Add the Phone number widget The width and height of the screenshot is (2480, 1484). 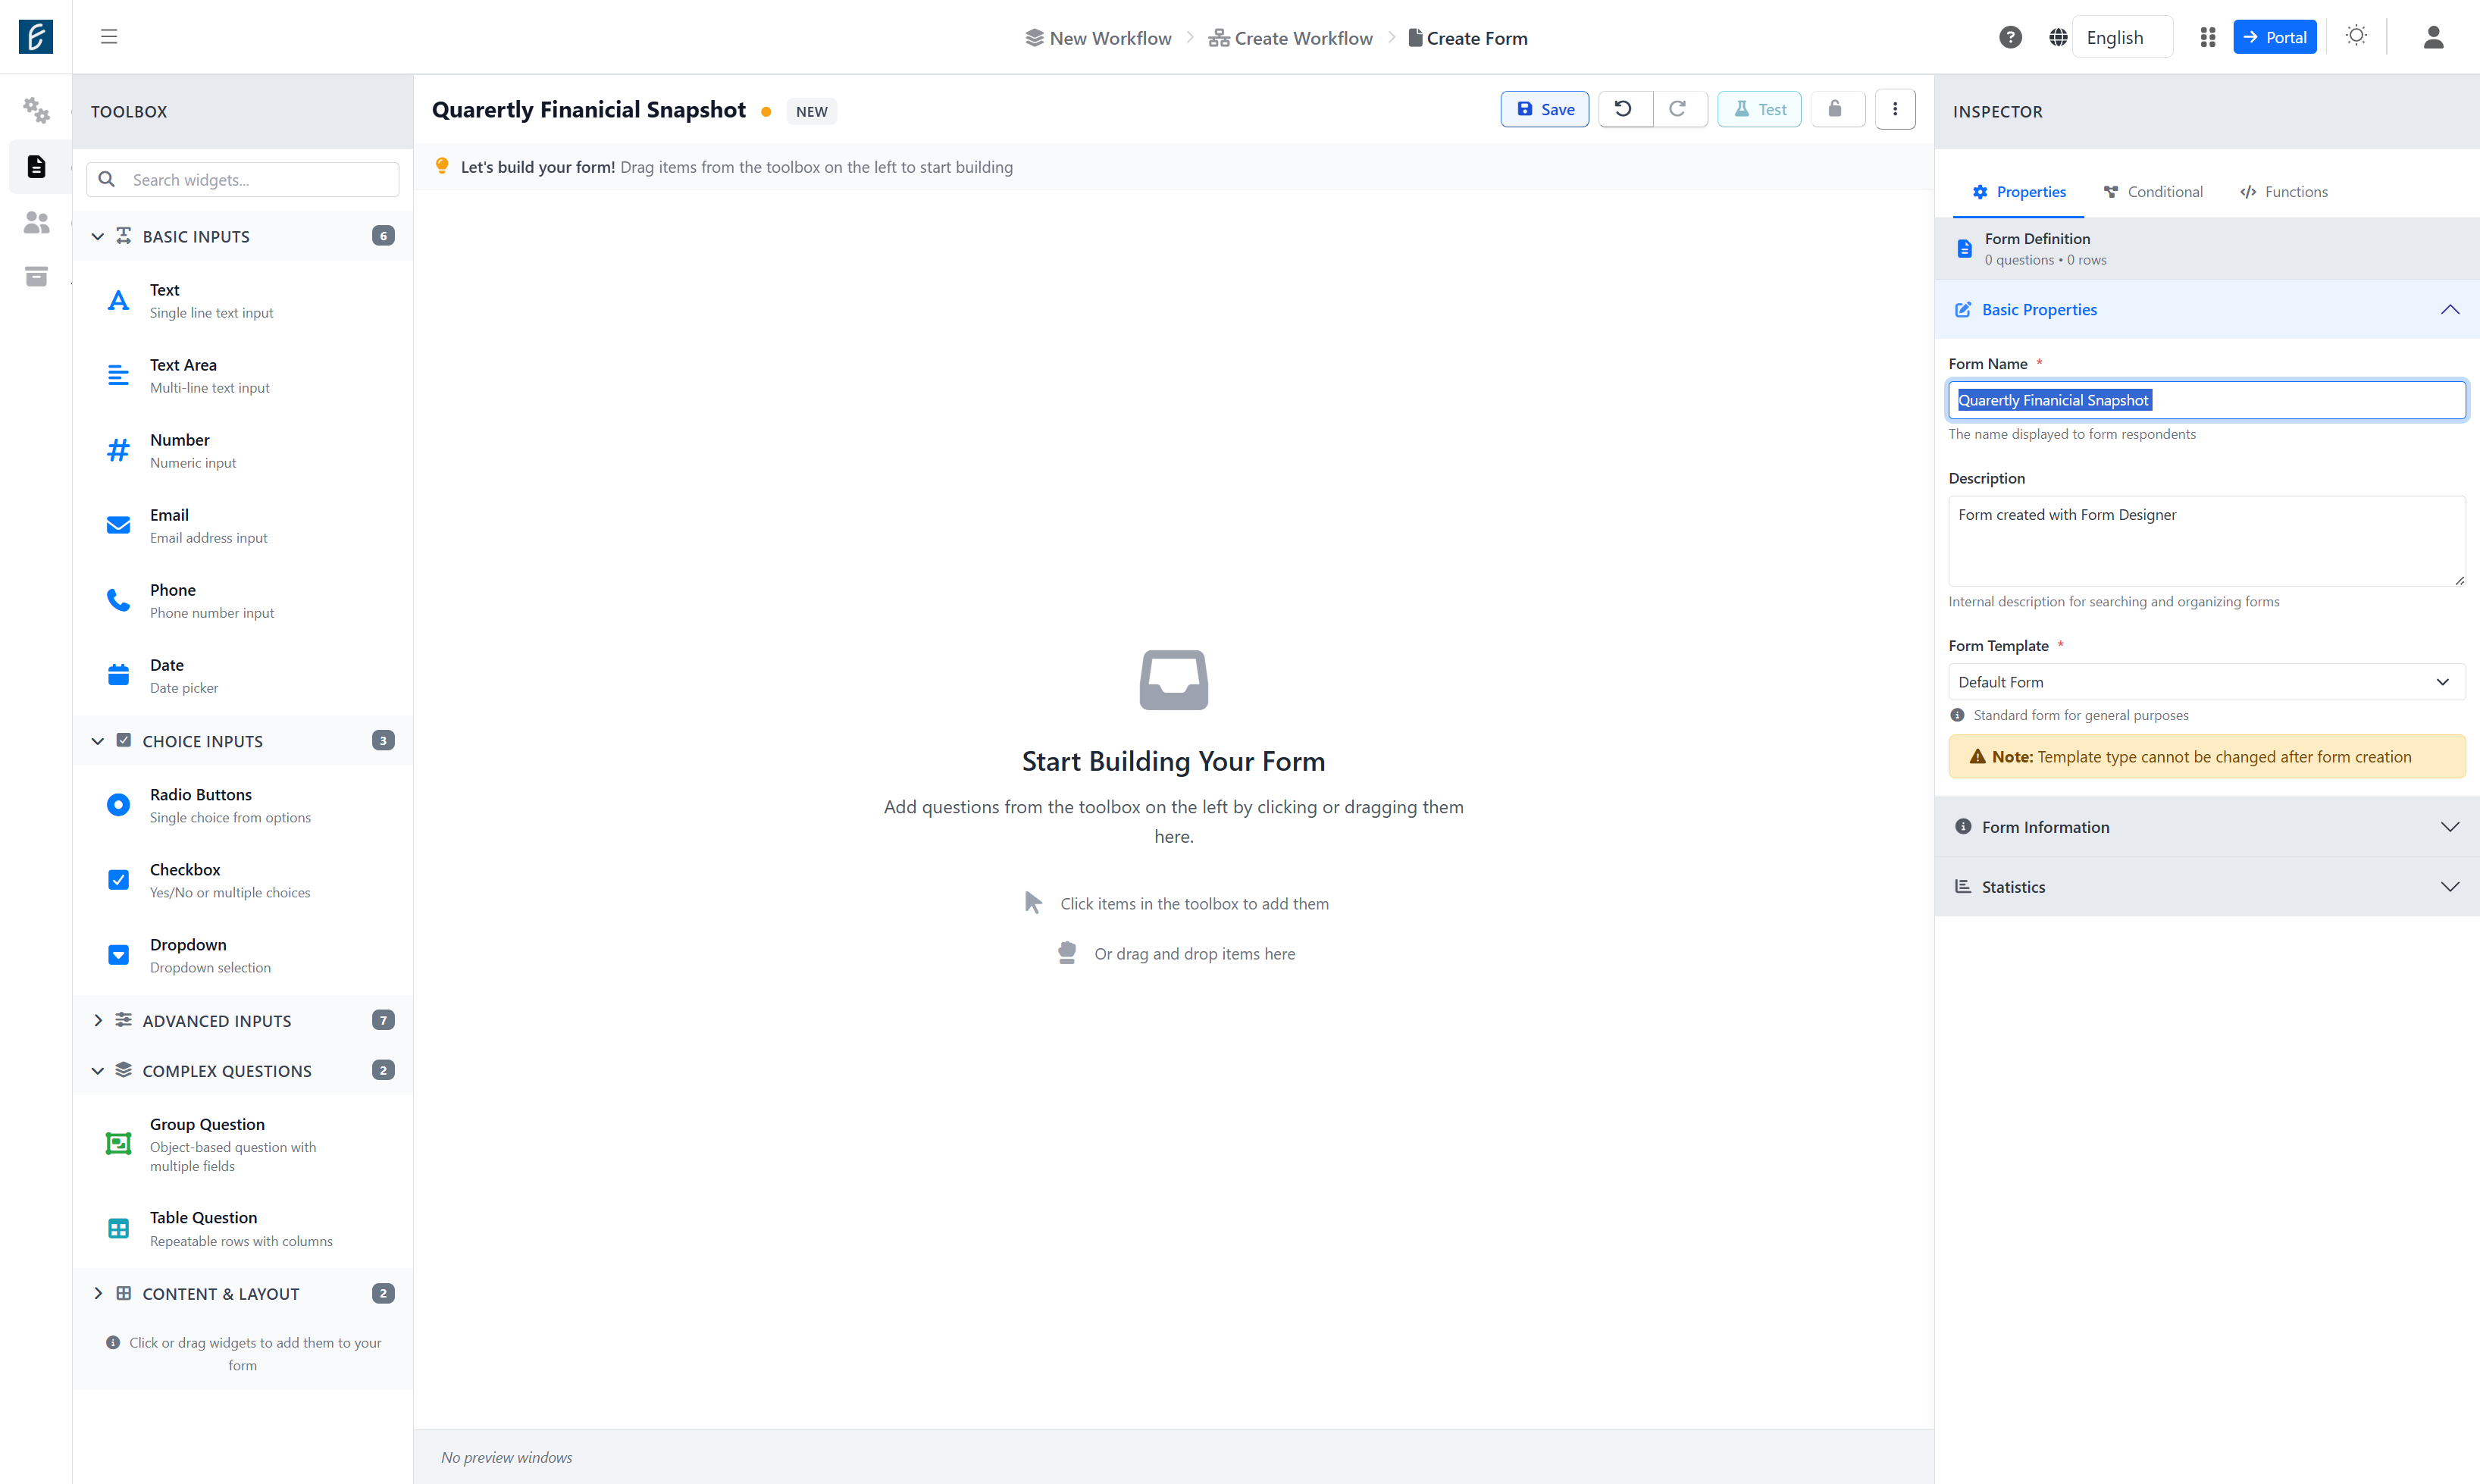coord(243,600)
